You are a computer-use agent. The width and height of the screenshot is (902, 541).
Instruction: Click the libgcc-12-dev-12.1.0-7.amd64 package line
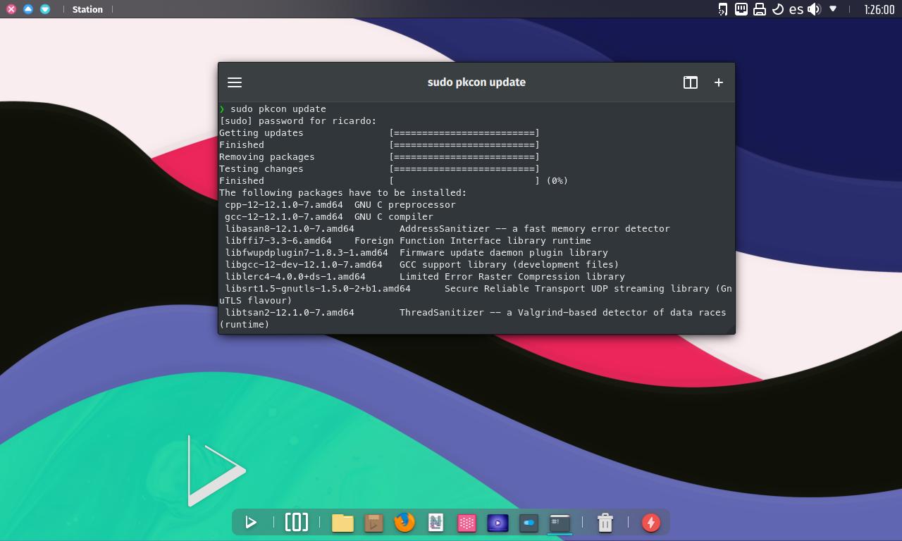[x=422, y=265]
